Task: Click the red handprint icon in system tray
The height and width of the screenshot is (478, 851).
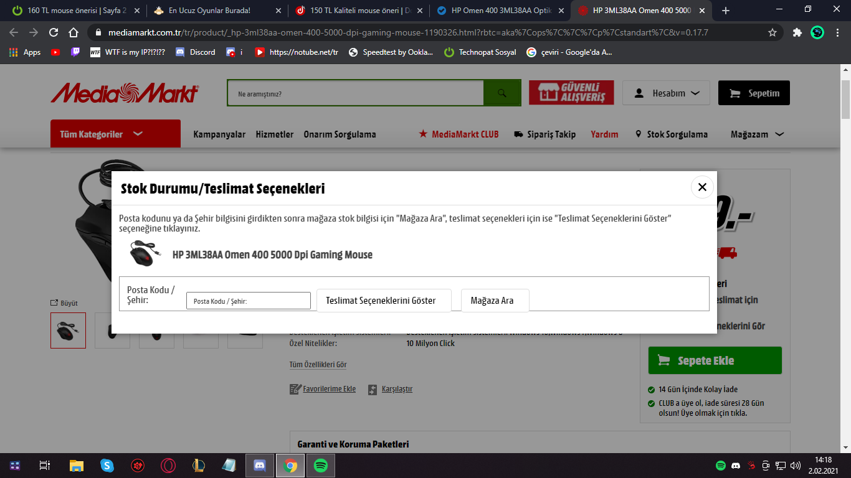Action: 751,465
